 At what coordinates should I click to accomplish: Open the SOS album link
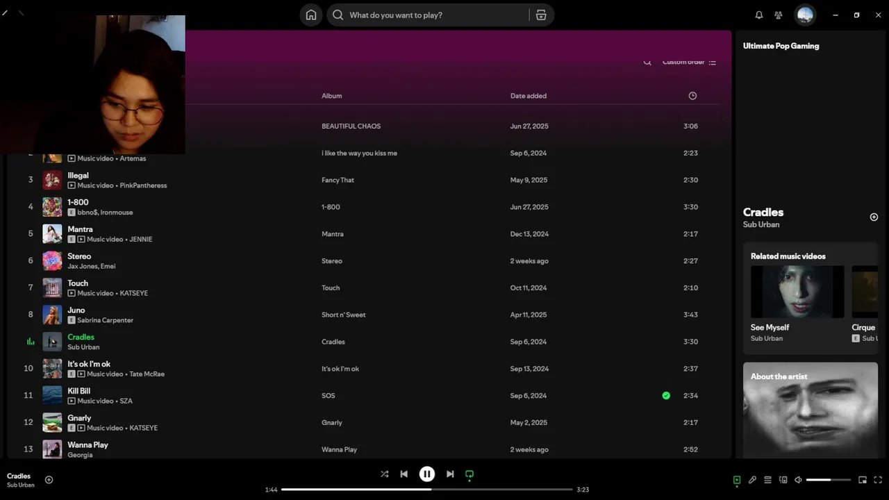pos(328,396)
